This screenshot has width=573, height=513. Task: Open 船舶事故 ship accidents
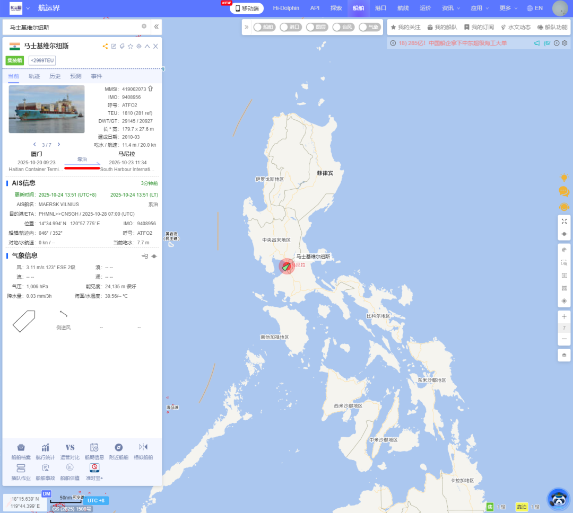click(45, 472)
